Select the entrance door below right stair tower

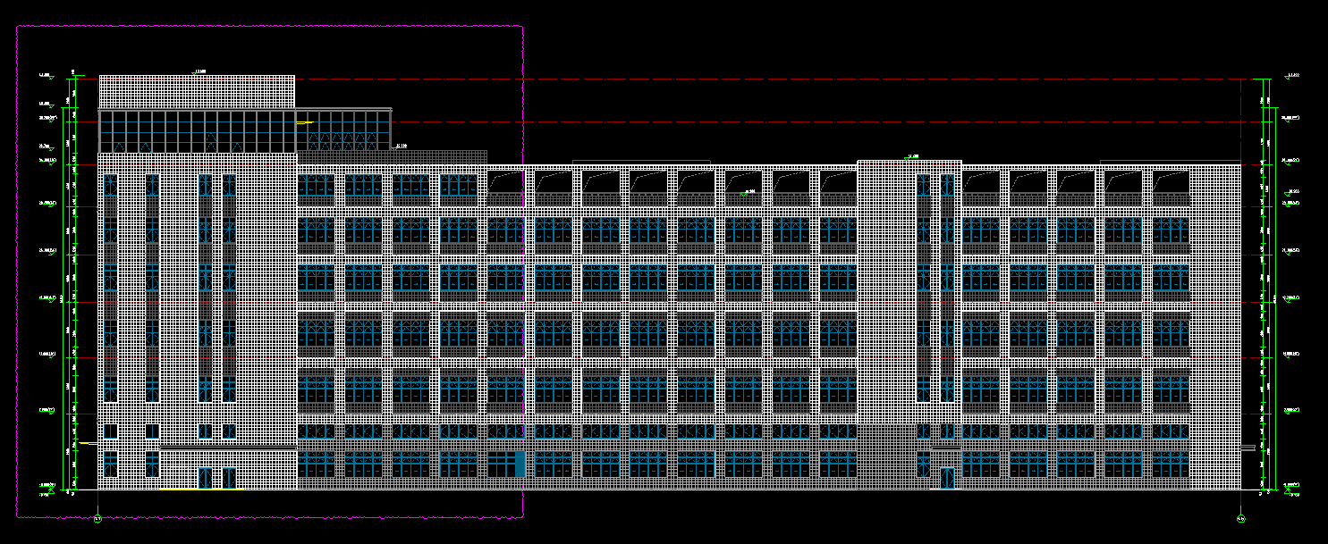coord(947,478)
